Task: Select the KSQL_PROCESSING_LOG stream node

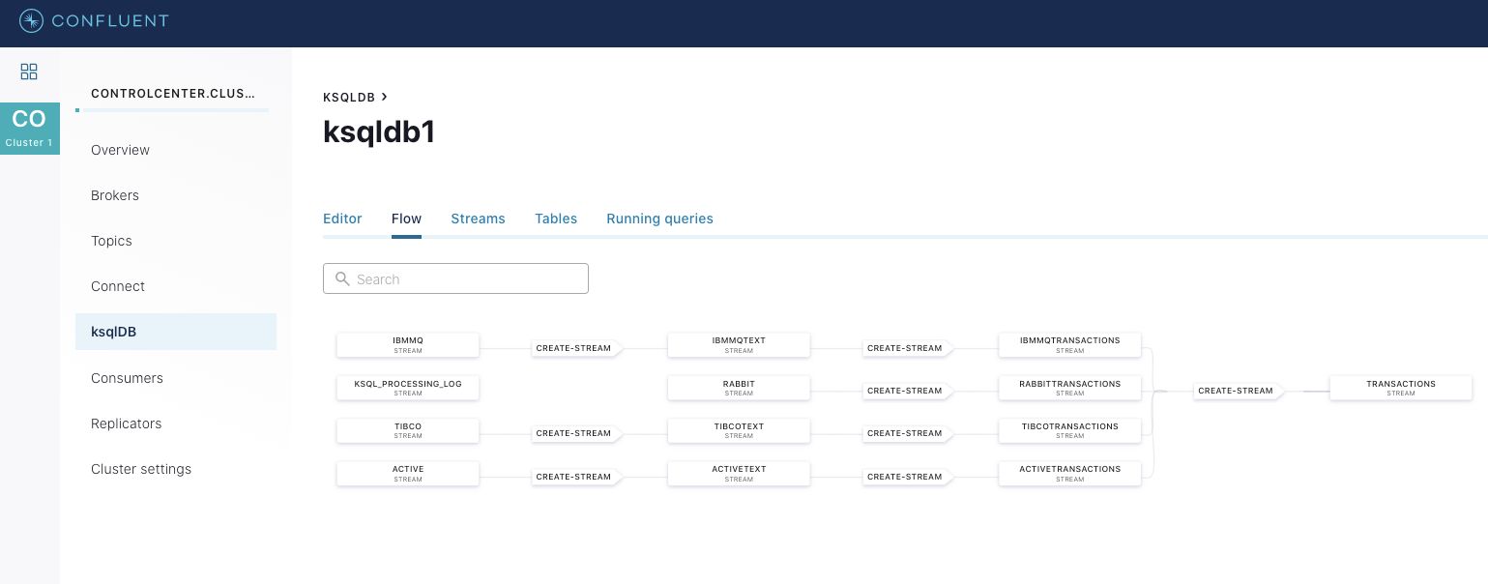Action: coord(408,388)
